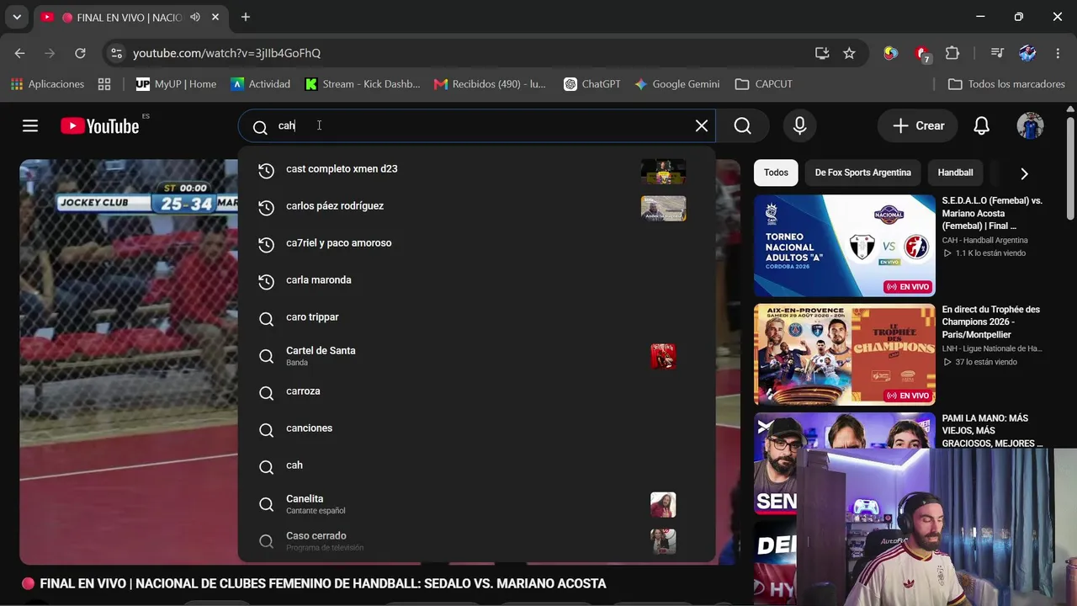Open the Google Gemini bookmark
The height and width of the screenshot is (606, 1077).
pos(677,84)
